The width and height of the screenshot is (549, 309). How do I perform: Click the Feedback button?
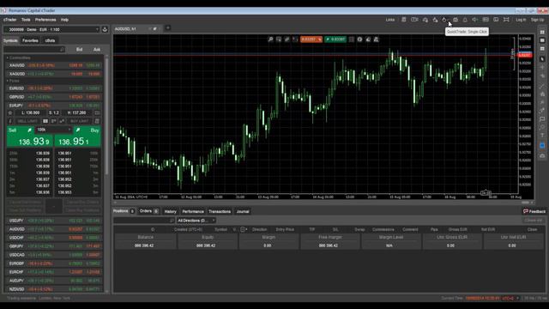[534, 211]
